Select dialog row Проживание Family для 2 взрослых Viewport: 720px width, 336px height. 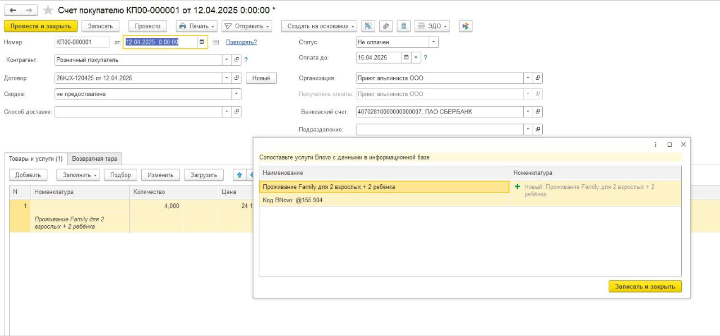(384, 187)
